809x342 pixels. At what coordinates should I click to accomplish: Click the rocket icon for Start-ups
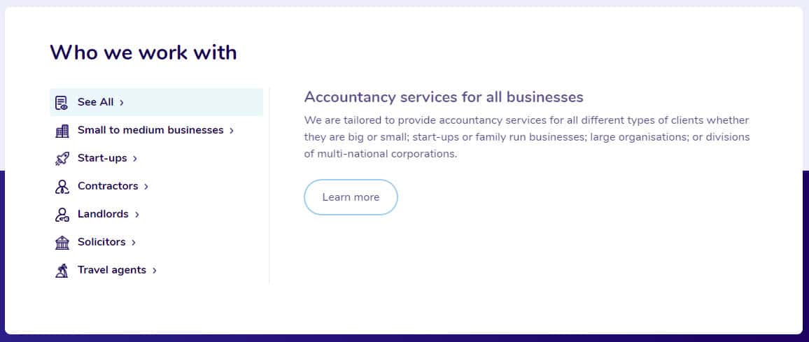(x=62, y=158)
